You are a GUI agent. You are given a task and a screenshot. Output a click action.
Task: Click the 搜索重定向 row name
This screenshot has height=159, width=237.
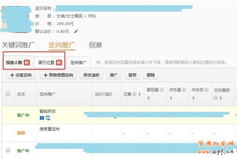coord(50,129)
